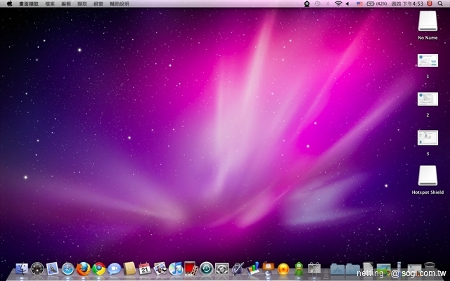450x281 pixels.
Task: Open Dashboard from the Dock
Action: [x=37, y=268]
